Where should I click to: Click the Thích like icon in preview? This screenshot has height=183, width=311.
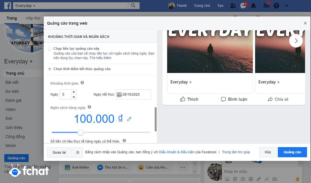pos(182,99)
